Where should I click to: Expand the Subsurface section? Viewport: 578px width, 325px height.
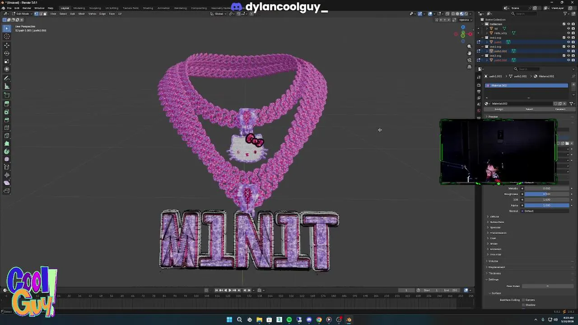pos(497,222)
